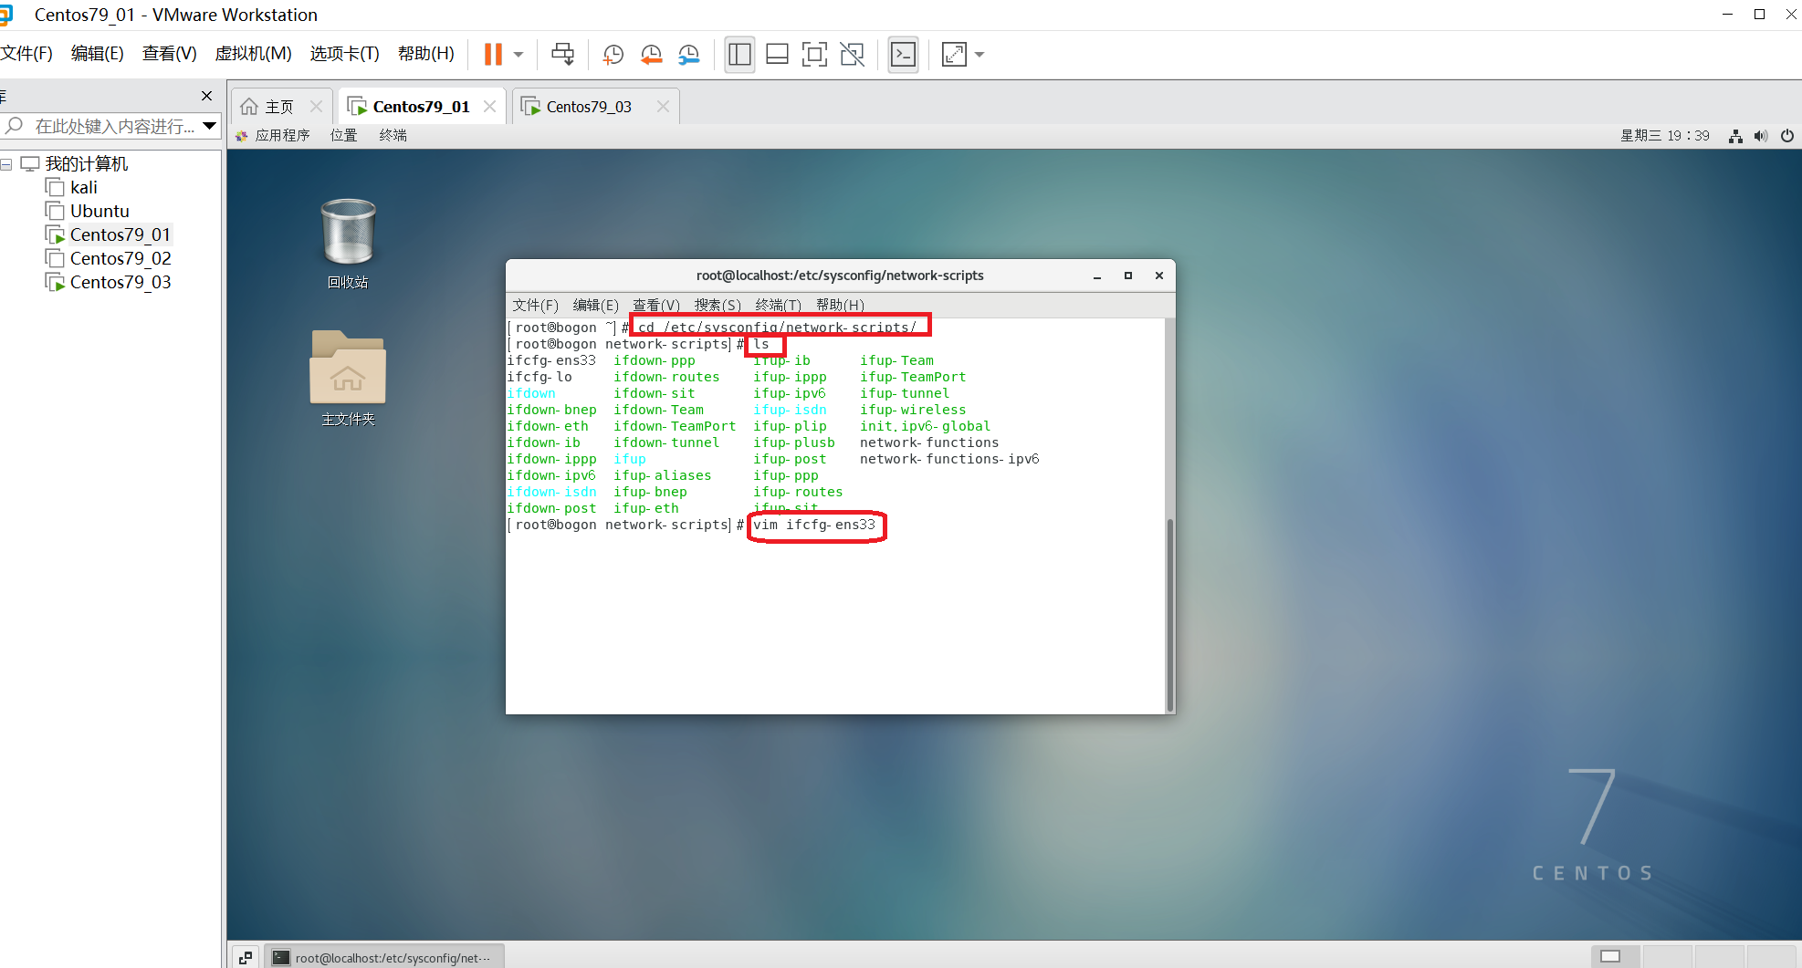The height and width of the screenshot is (968, 1802).
Task: Open terminal 帮助(H) menu
Action: (x=840, y=305)
